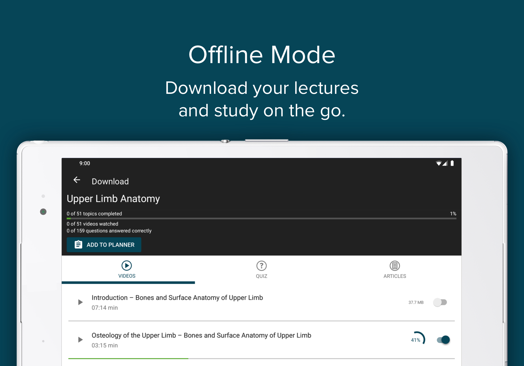Play the Introduction video

tap(80, 302)
